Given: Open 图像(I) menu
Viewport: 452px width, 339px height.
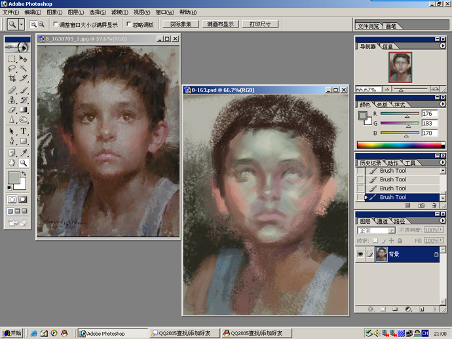Looking at the screenshot, I should point(54,12).
